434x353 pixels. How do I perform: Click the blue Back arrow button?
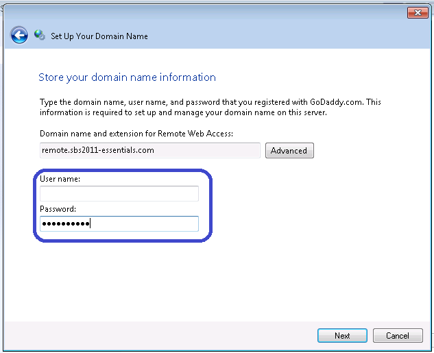click(x=19, y=36)
